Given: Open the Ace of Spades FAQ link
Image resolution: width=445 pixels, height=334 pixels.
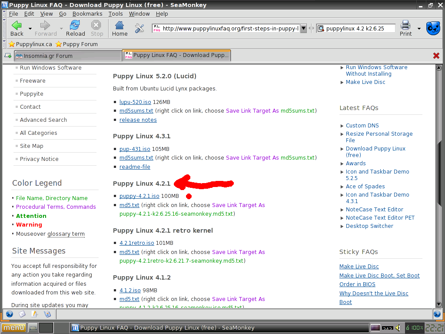Looking at the screenshot, I should (365, 186).
